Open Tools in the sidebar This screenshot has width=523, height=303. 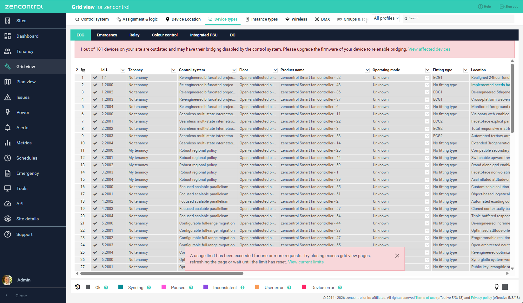[x=33, y=188]
